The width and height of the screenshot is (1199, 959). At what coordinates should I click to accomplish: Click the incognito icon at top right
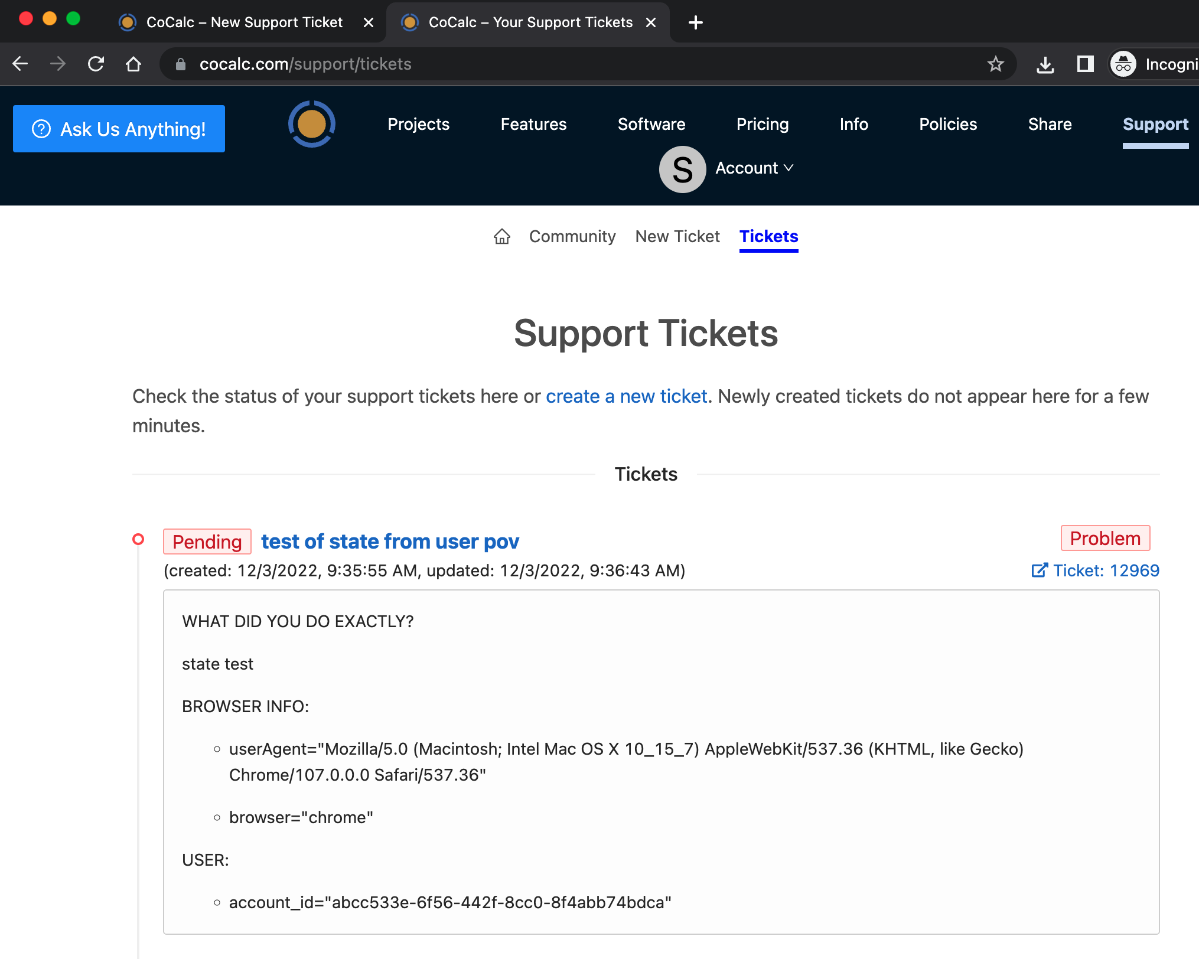pos(1123,64)
